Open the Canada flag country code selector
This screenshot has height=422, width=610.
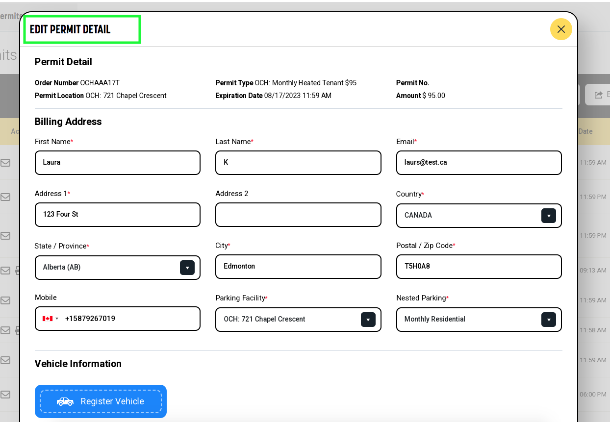(51, 319)
